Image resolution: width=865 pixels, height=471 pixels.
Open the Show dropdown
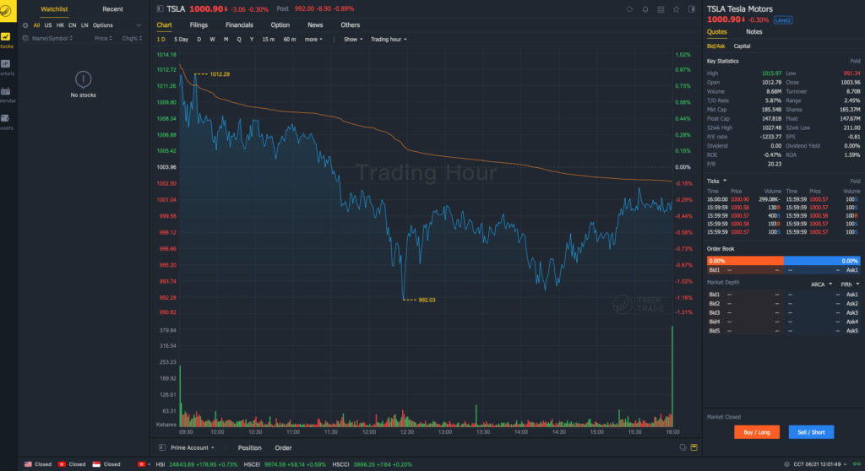coord(353,40)
